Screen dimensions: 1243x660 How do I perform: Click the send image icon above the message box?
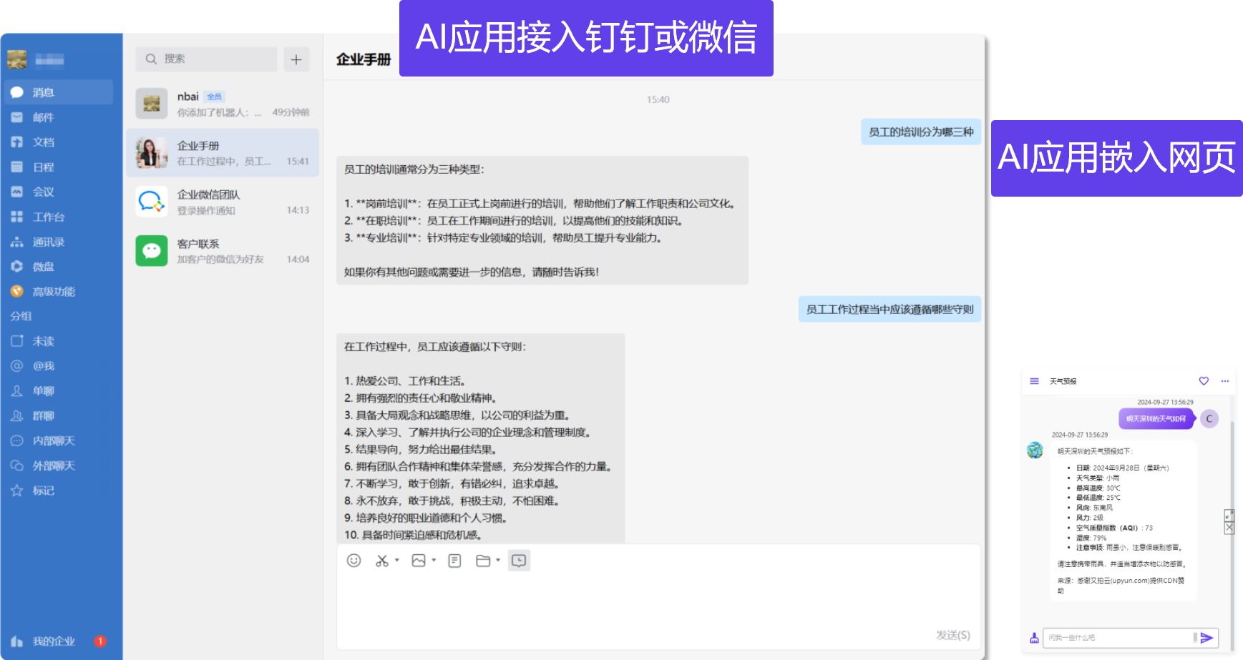(x=418, y=561)
